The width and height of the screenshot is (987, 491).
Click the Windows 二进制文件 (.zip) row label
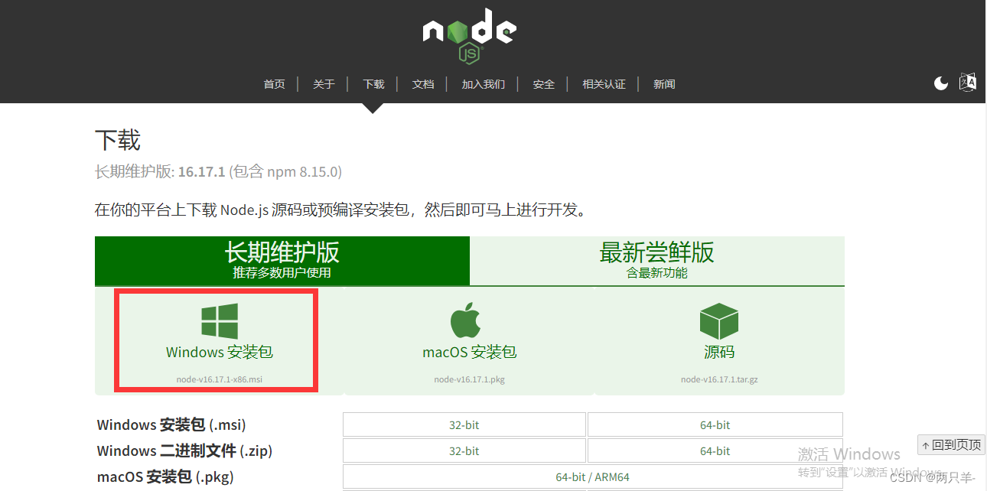click(x=184, y=451)
